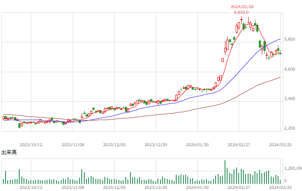Image resolution: width=302 pixels, height=191 pixels.
Task: Click 2023/12/05 date under the price chart
Action: click(x=114, y=145)
